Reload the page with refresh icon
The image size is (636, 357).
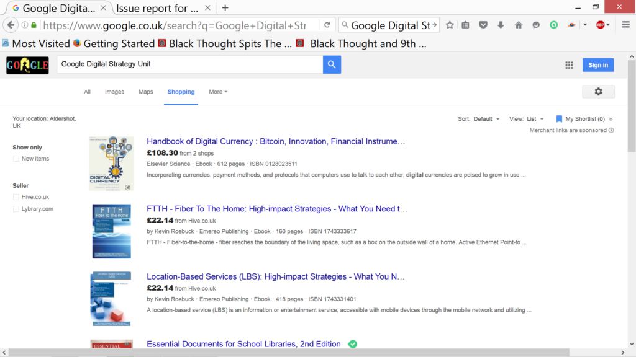[327, 25]
